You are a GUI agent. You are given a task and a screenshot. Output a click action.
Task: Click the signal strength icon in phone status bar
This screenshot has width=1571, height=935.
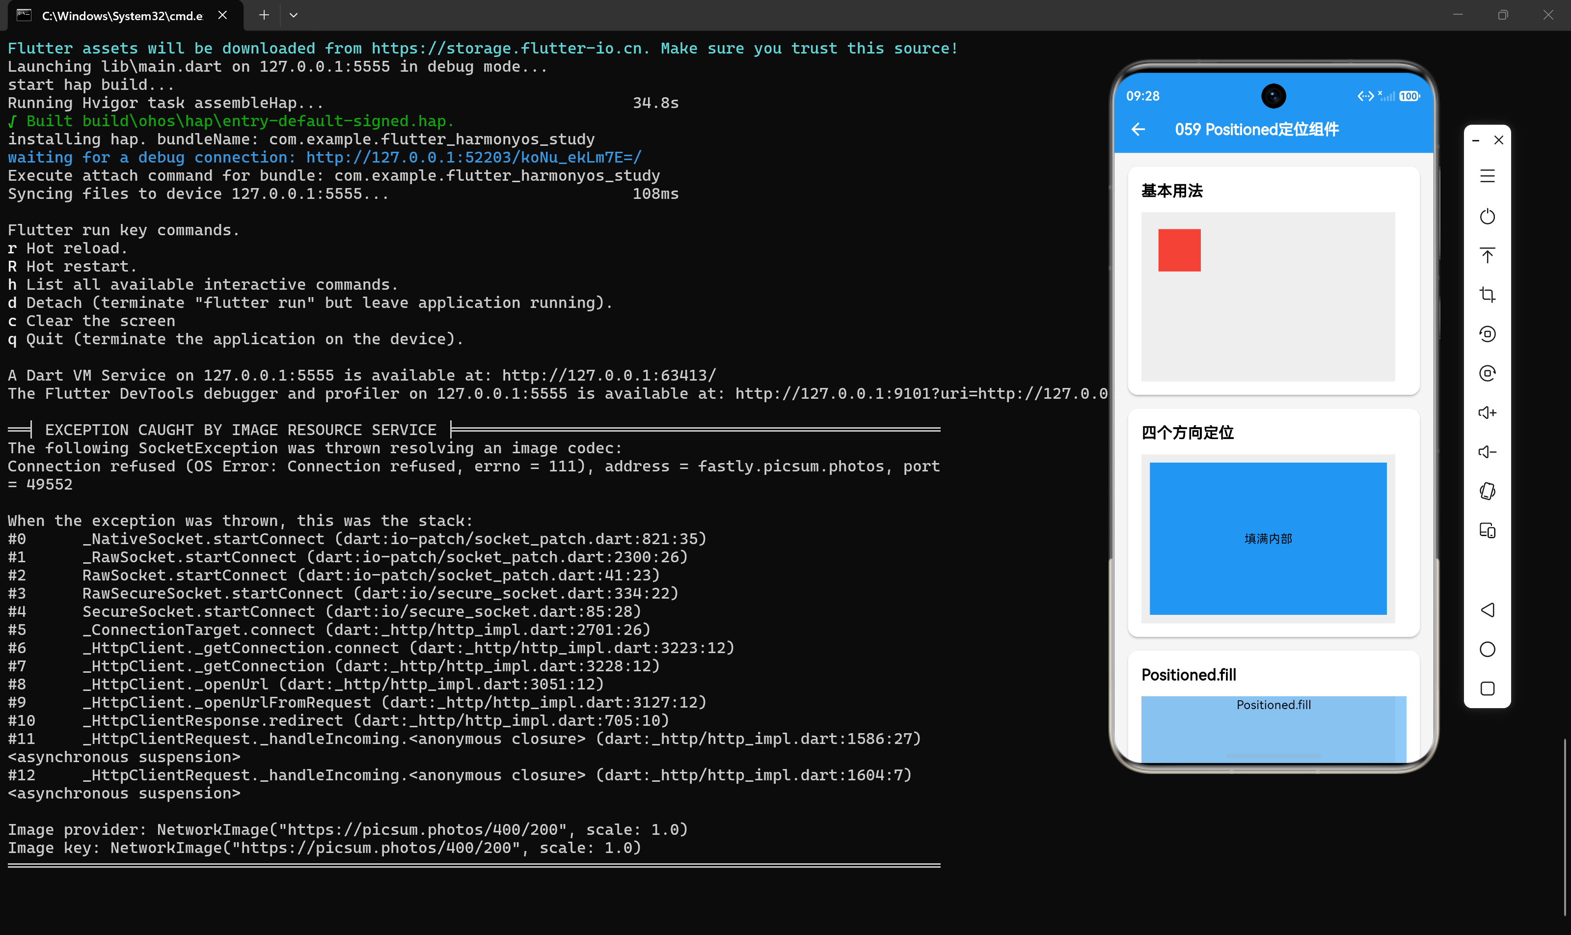point(1387,96)
